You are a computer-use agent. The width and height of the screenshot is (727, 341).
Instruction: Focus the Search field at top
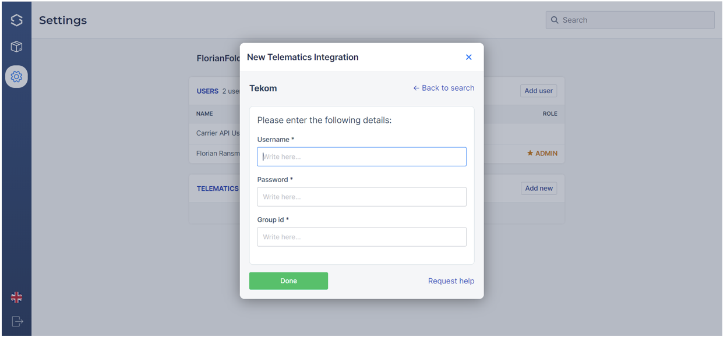coord(630,20)
